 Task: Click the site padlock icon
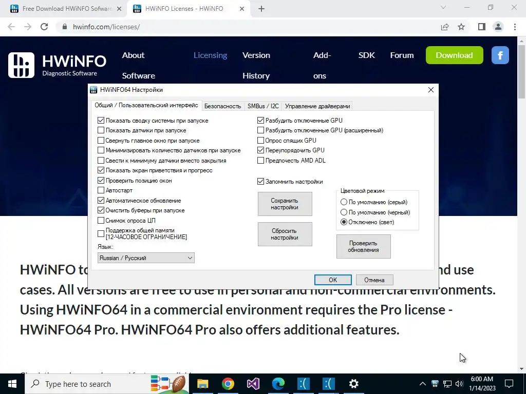point(65,27)
